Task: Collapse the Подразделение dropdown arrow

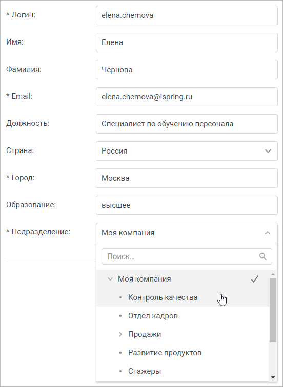Action: tap(268, 233)
